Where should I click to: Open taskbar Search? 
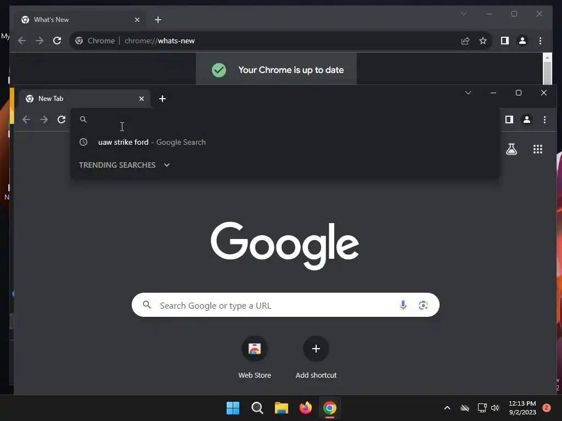(257, 408)
